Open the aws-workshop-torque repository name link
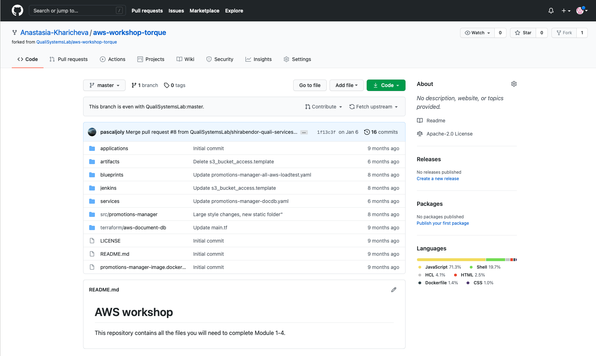596x356 pixels. click(129, 32)
